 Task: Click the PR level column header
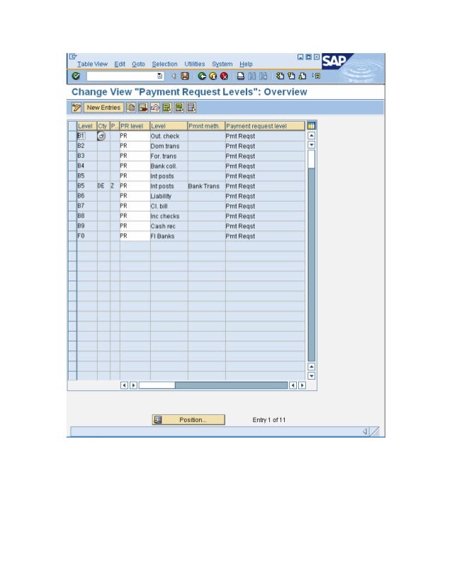point(135,126)
